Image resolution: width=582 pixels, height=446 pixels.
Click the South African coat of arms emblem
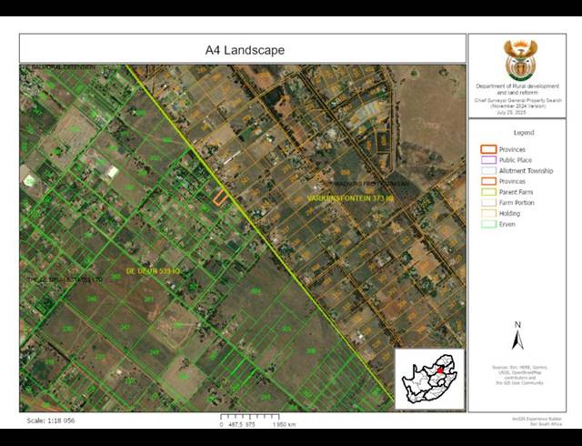[x=520, y=60]
